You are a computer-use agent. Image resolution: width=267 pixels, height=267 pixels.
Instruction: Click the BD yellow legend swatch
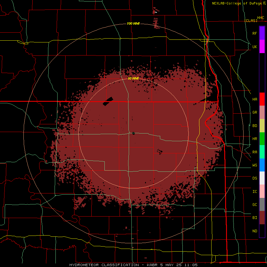[x=262, y=126]
